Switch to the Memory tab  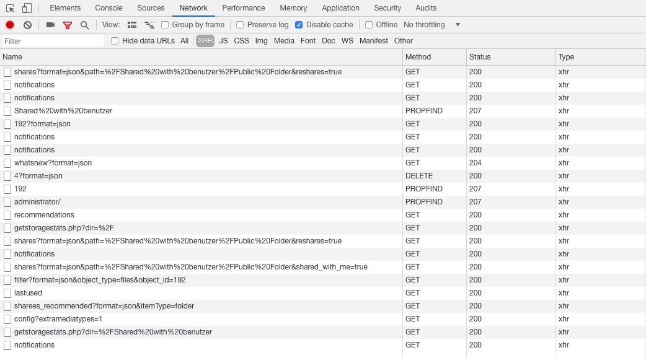click(x=293, y=8)
